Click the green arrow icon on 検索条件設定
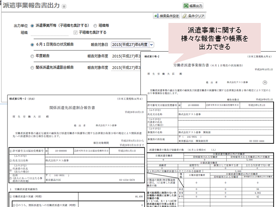This screenshot has width=276, height=207. tap(156, 16)
